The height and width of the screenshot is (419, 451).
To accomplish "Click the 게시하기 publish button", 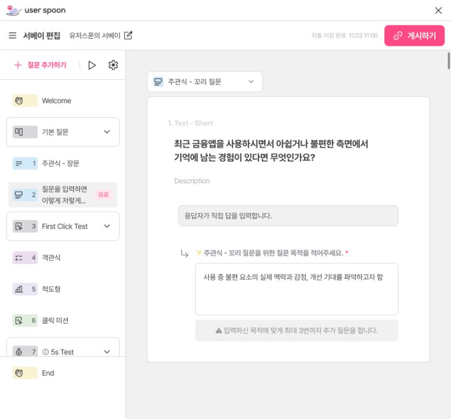I will click(414, 36).
